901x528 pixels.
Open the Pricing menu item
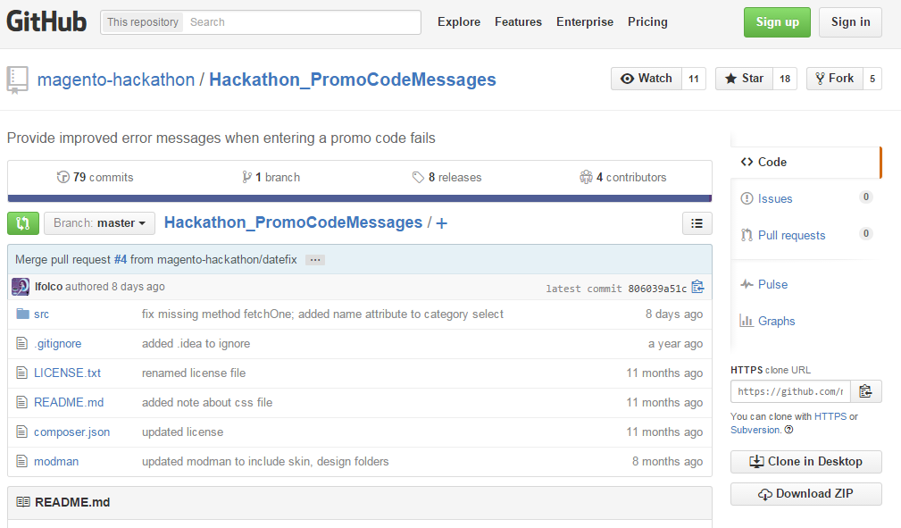coord(647,21)
